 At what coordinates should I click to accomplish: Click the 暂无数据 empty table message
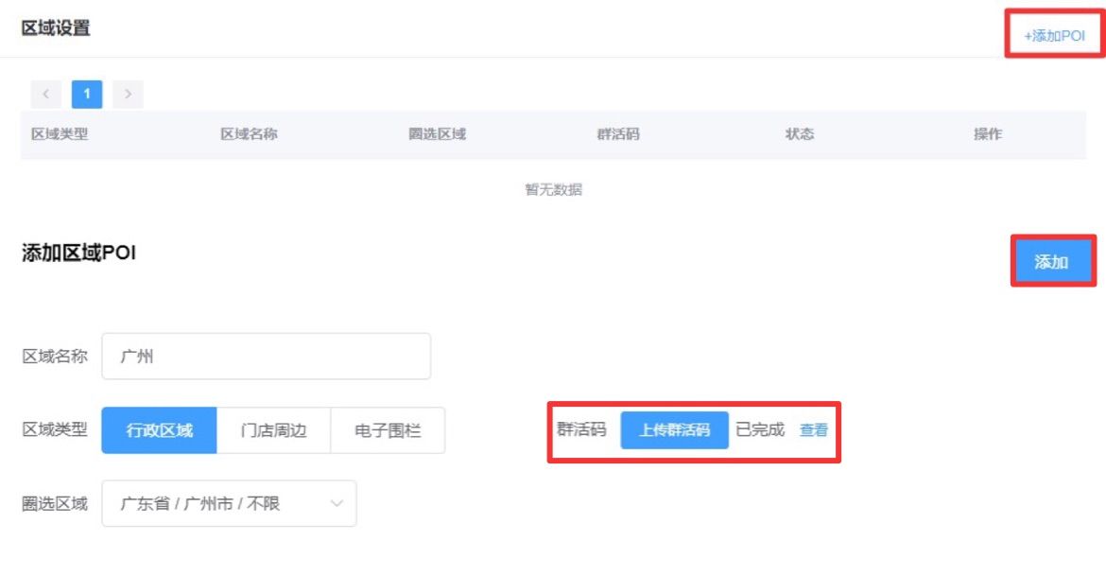tap(553, 190)
